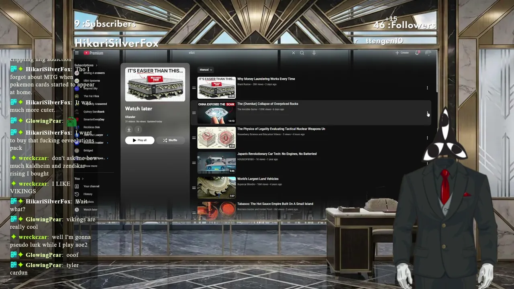Go to the YouTube Premium home logo
Screen dimensions: 514x289
[94, 53]
